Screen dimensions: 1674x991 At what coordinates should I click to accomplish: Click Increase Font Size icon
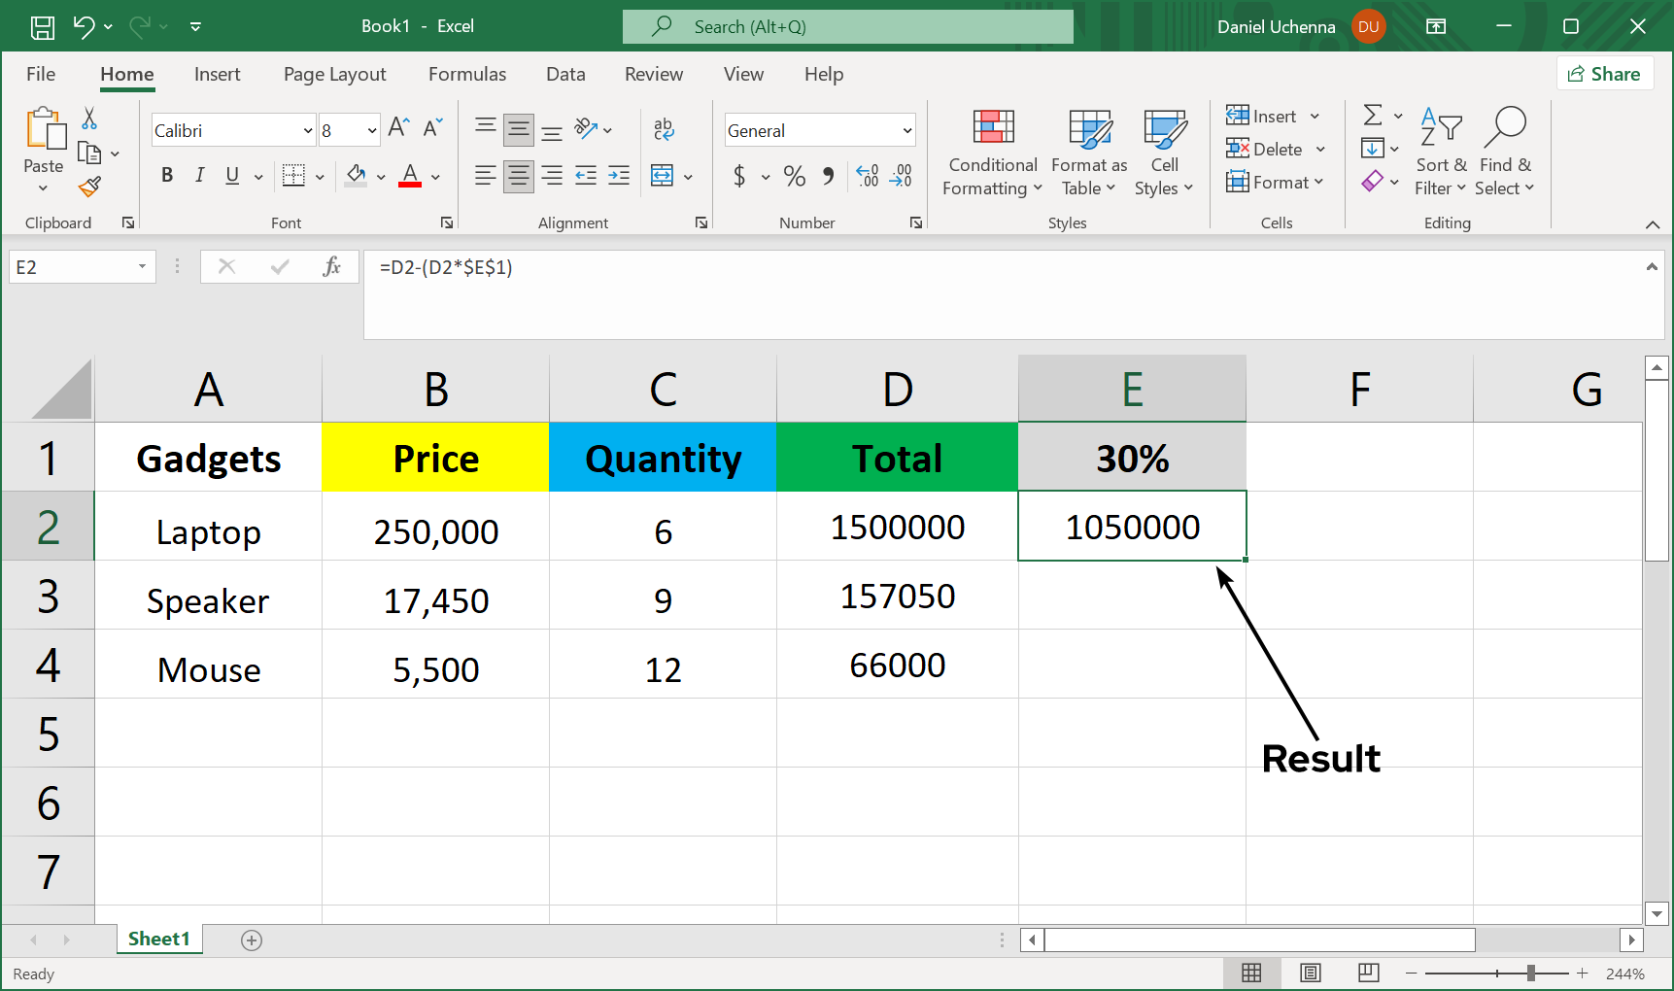coord(398,128)
